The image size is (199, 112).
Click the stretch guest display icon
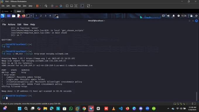[x=88, y=6]
